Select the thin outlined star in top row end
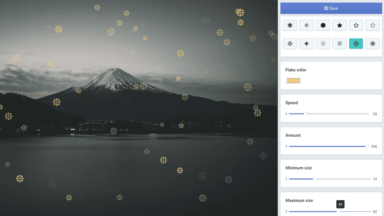Screen dimensions: 384x216 [x=373, y=25]
